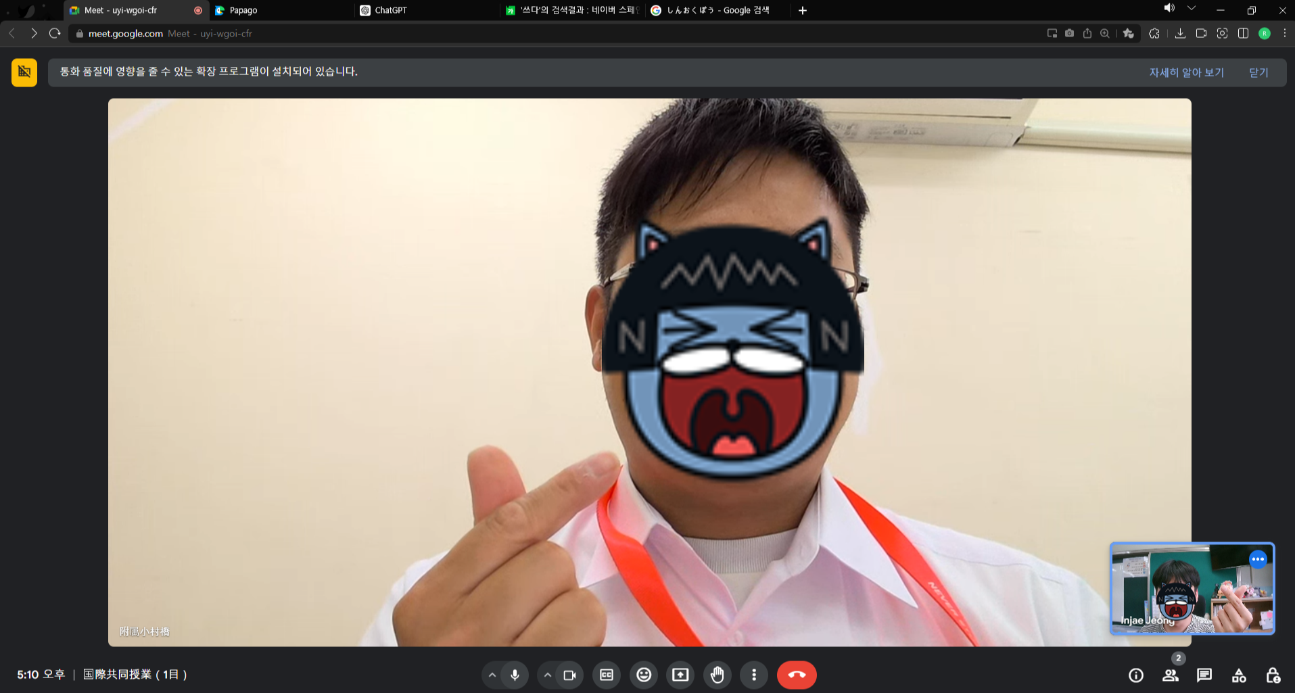Screen dimensions: 1295x693
Task: Click the speaker volume icon in title bar
Action: [x=1169, y=8]
